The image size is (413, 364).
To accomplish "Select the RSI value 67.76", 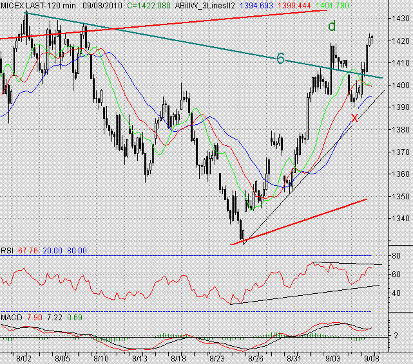I will [28, 250].
